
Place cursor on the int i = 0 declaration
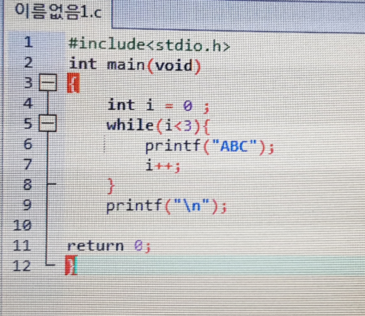point(157,105)
